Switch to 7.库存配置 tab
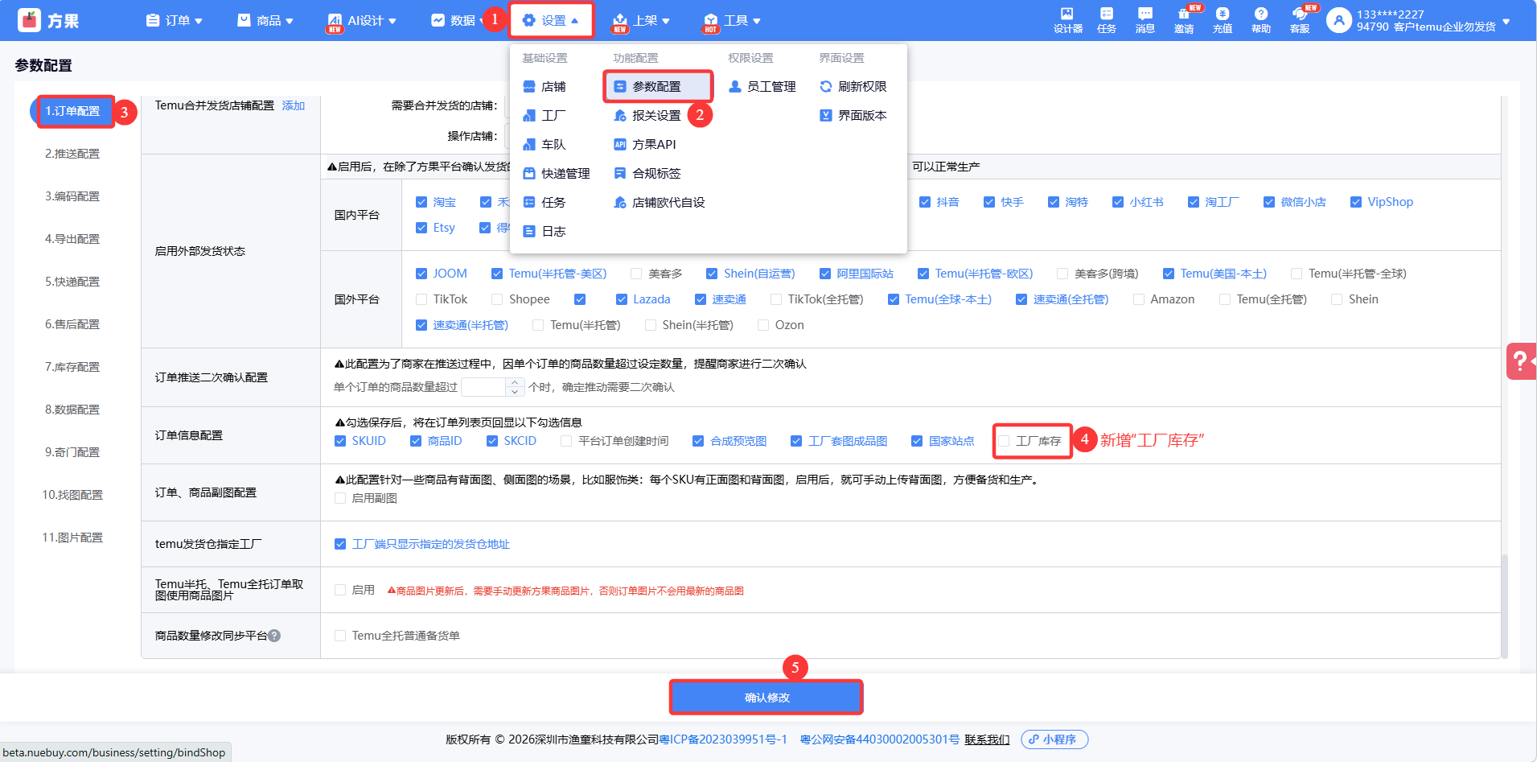This screenshot has height=762, width=1537. pos(72,367)
